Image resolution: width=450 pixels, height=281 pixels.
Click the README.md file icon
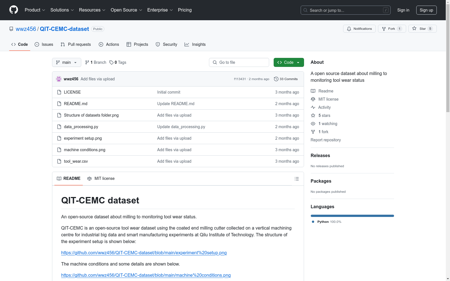click(x=59, y=104)
